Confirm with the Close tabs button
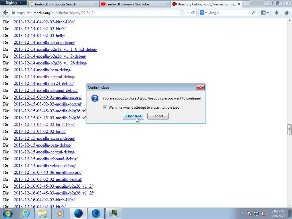 tap(133, 116)
